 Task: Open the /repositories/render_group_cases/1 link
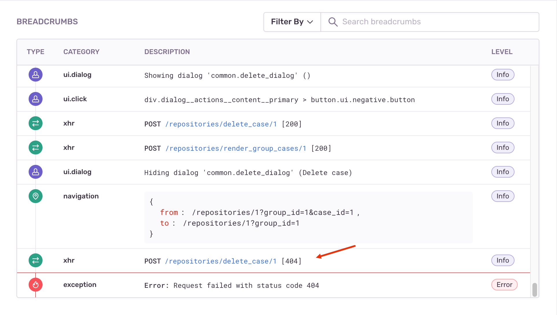tap(236, 148)
